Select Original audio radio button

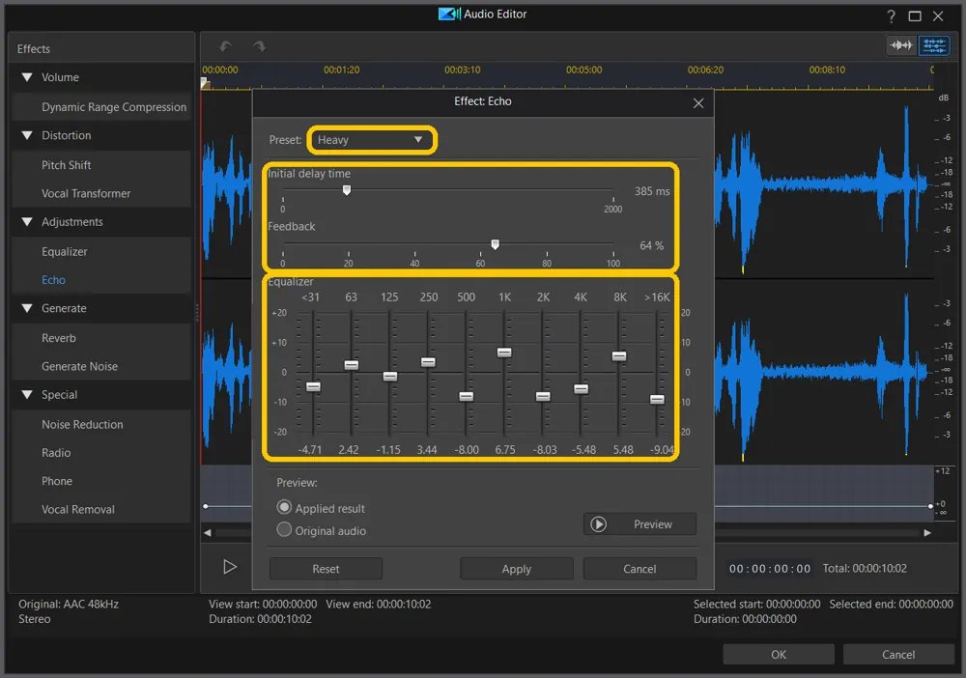pyautogui.click(x=284, y=529)
